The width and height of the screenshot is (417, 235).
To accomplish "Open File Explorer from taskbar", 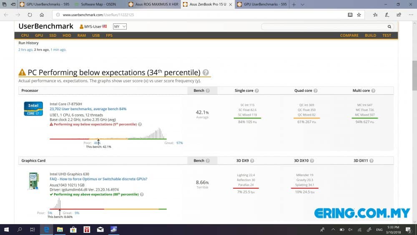I will pos(60,230).
